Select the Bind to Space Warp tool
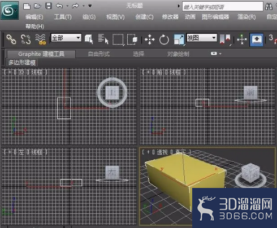 coord(40,40)
